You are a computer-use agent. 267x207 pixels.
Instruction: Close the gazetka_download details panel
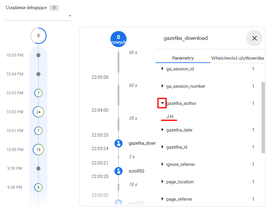[254, 38]
